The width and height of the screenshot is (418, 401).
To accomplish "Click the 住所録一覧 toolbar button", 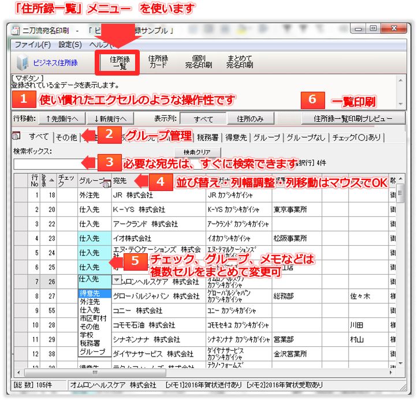I will click(x=120, y=63).
